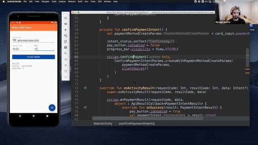Screen dimensions: 258x145
Task: Open the Analyze menu
Action: coord(62,2)
